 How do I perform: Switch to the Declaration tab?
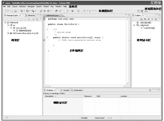coord(77,90)
